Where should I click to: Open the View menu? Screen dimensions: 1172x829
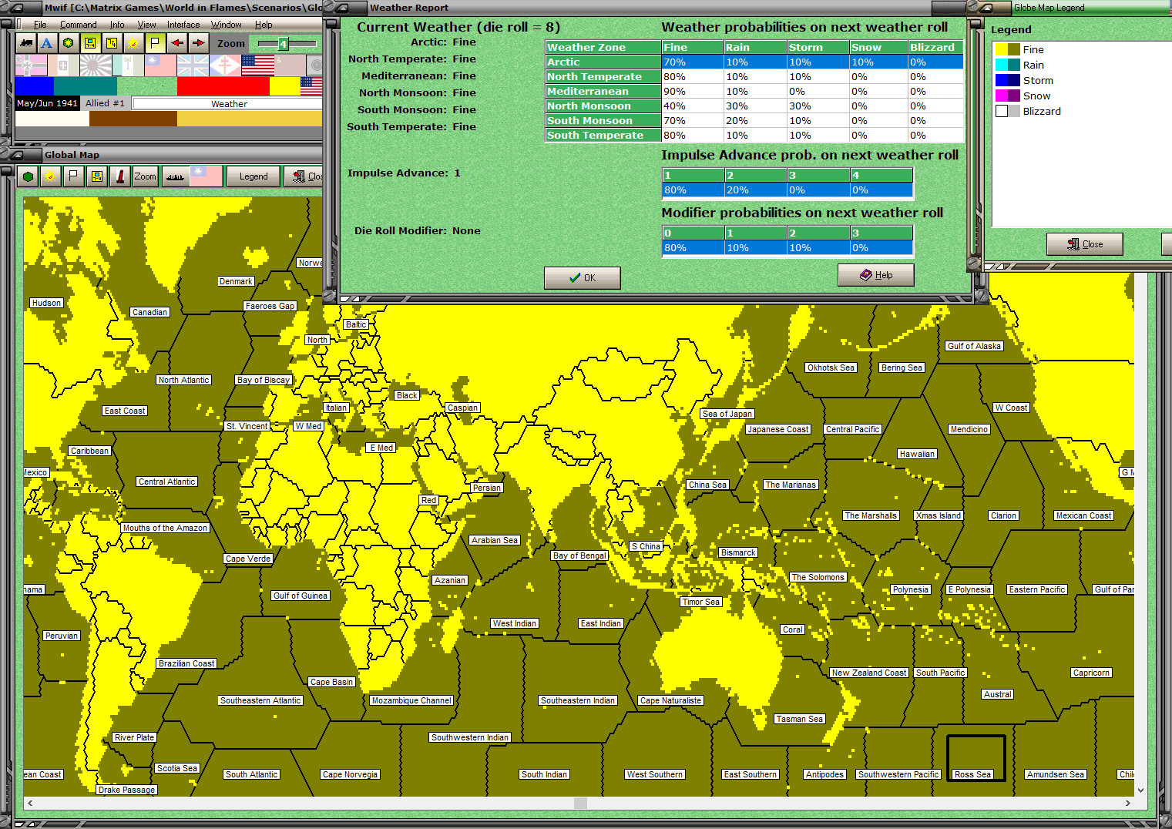146,25
